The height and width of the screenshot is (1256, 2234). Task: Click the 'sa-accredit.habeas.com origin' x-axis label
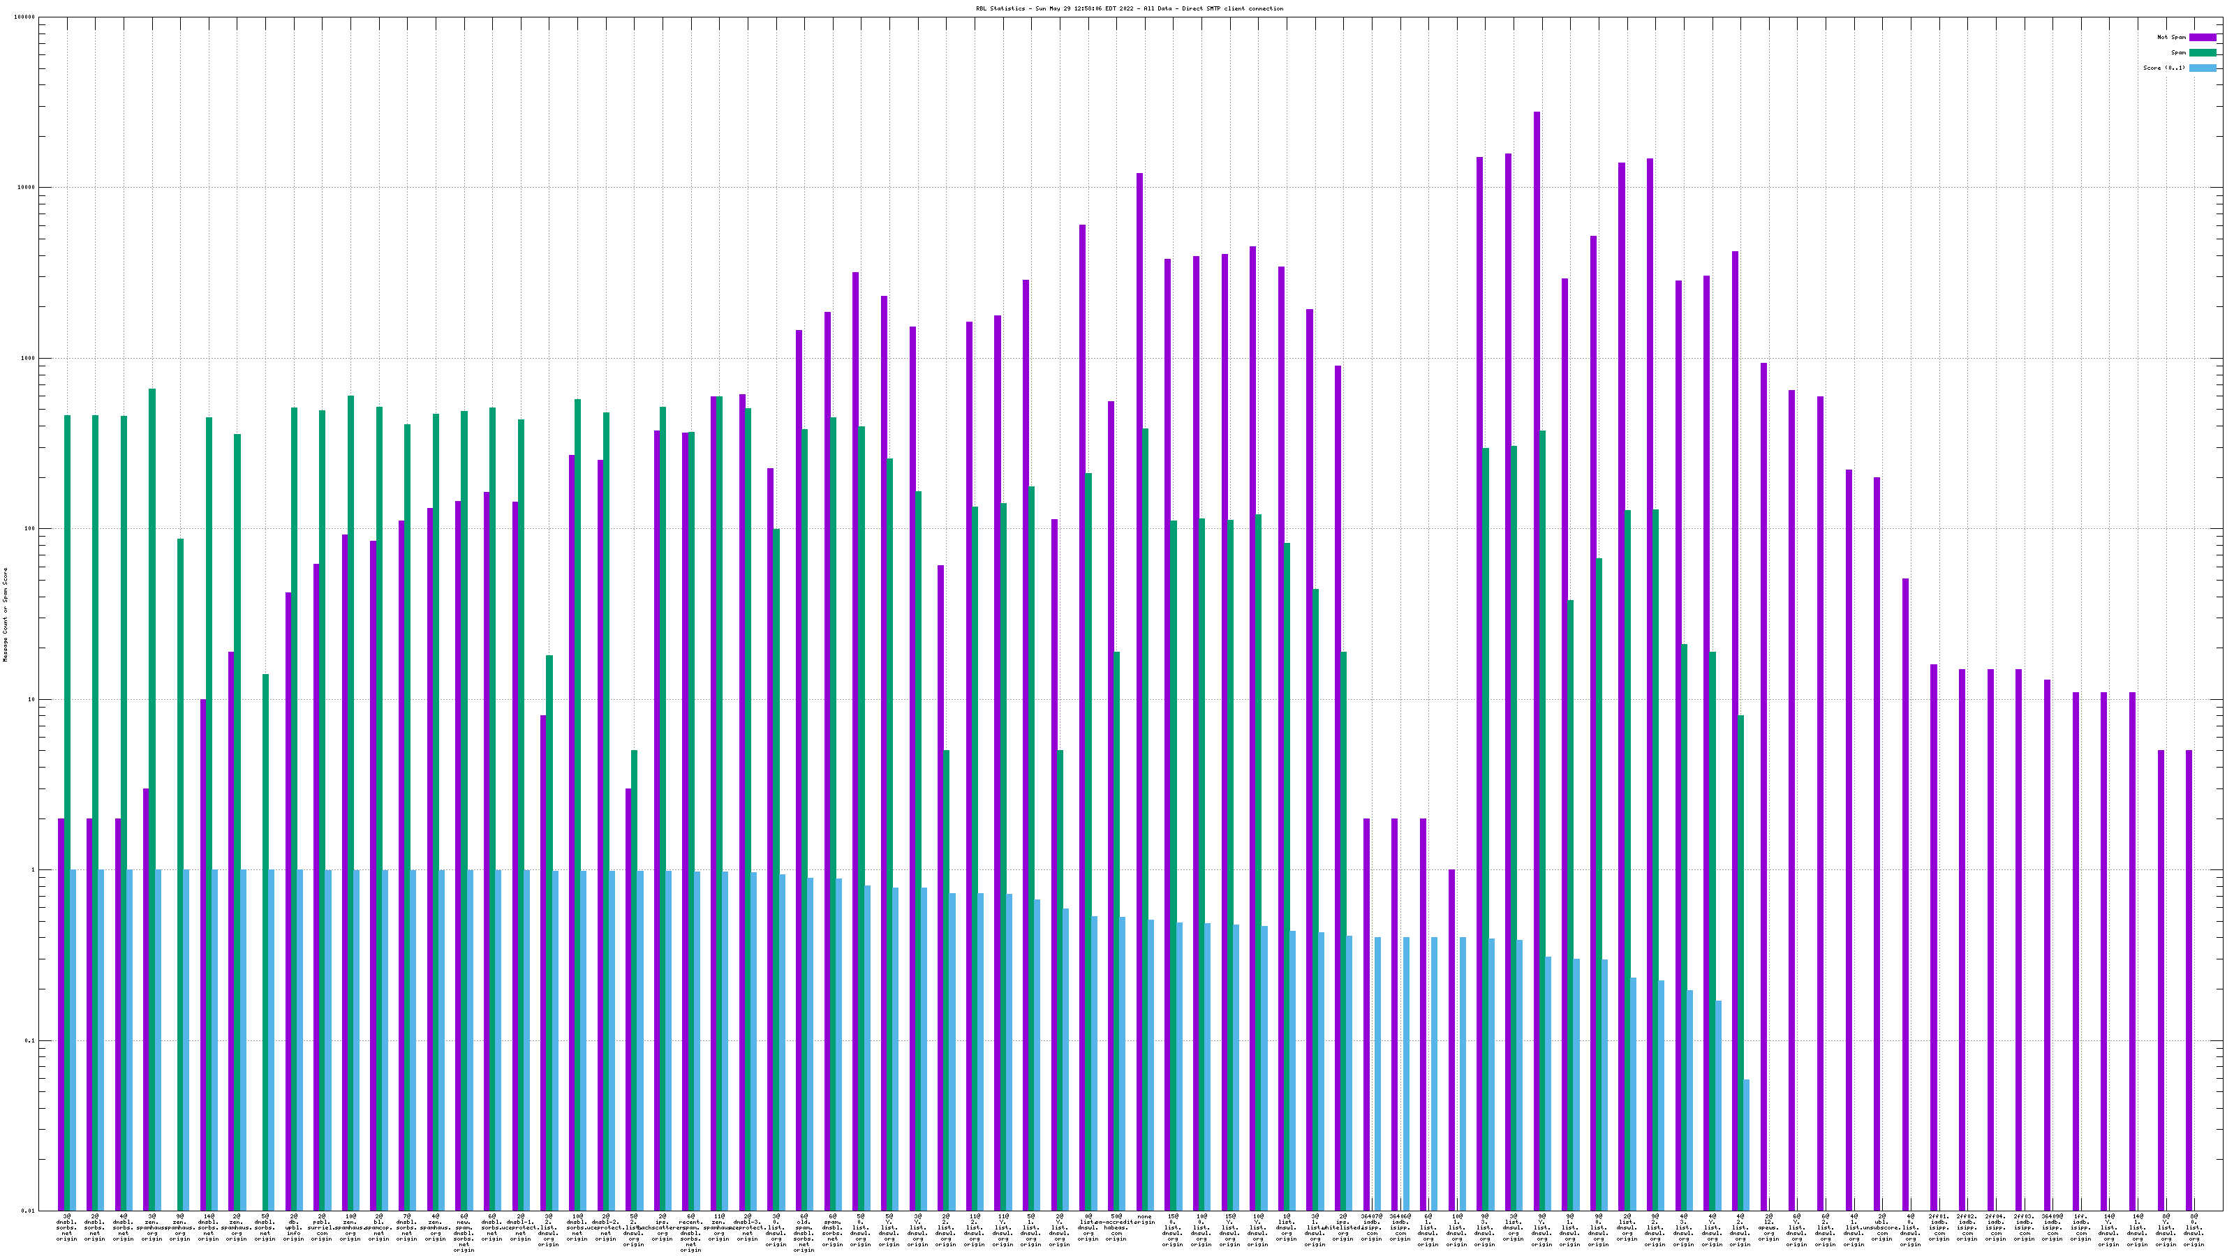click(x=1116, y=1227)
